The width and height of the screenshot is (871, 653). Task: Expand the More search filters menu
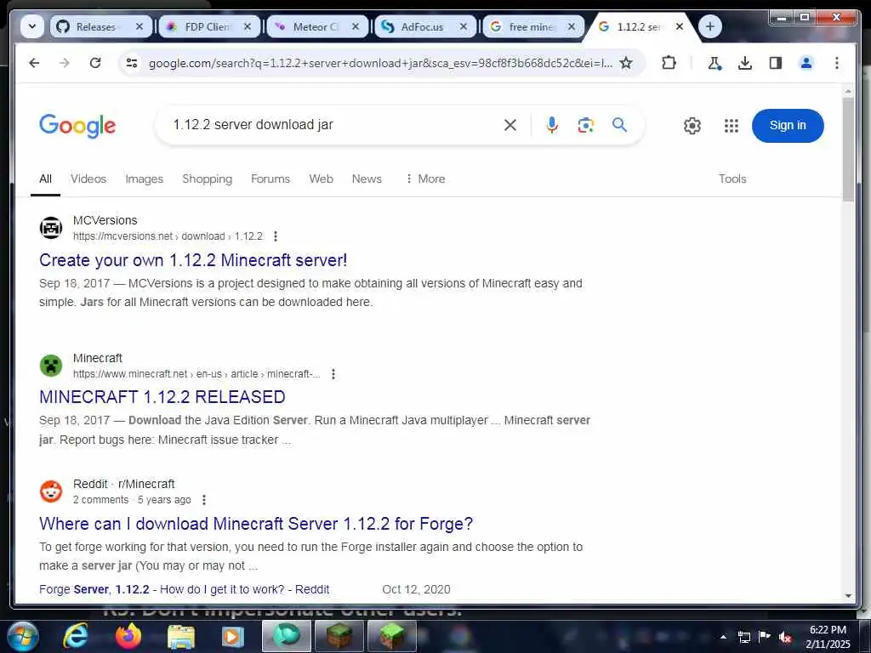425,179
